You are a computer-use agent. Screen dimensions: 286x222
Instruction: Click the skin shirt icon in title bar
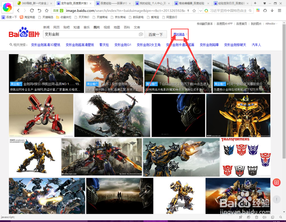click(x=265, y=3)
